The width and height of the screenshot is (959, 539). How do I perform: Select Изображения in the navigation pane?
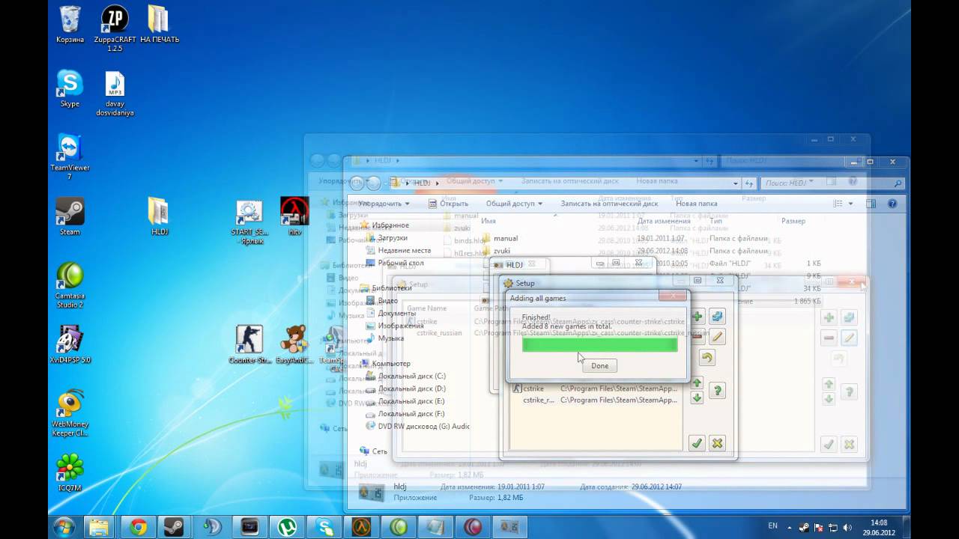[x=400, y=326]
